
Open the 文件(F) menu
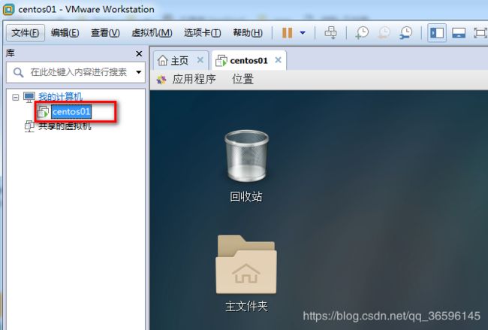click(26, 33)
